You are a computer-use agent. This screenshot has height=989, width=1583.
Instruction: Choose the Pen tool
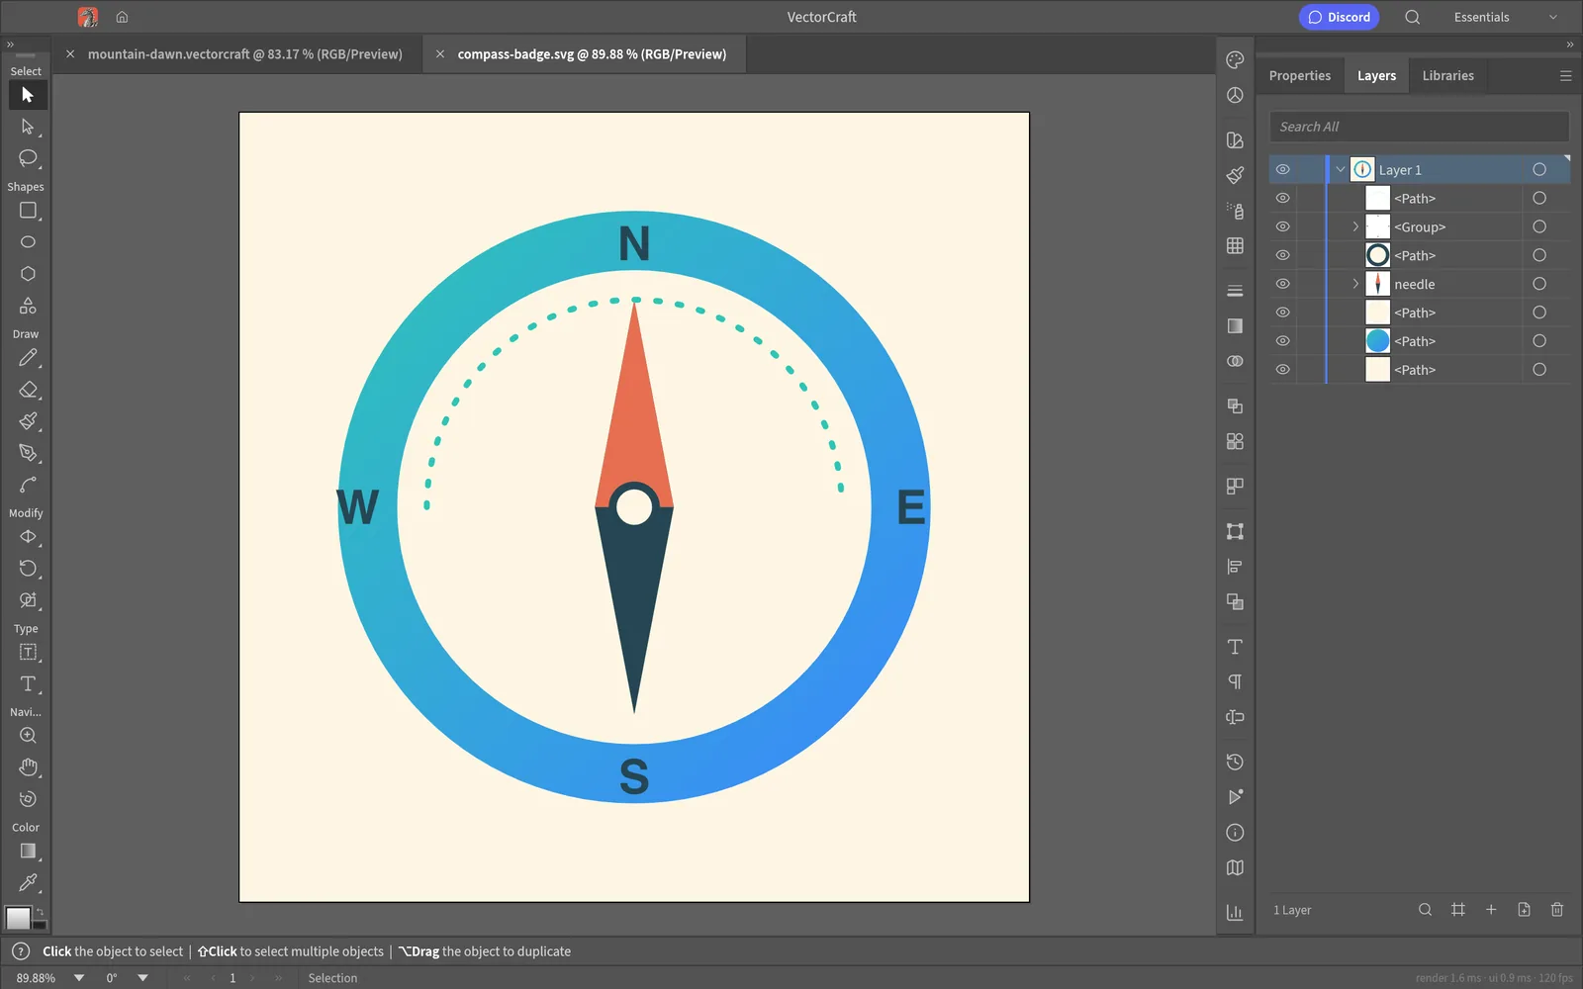point(28,453)
